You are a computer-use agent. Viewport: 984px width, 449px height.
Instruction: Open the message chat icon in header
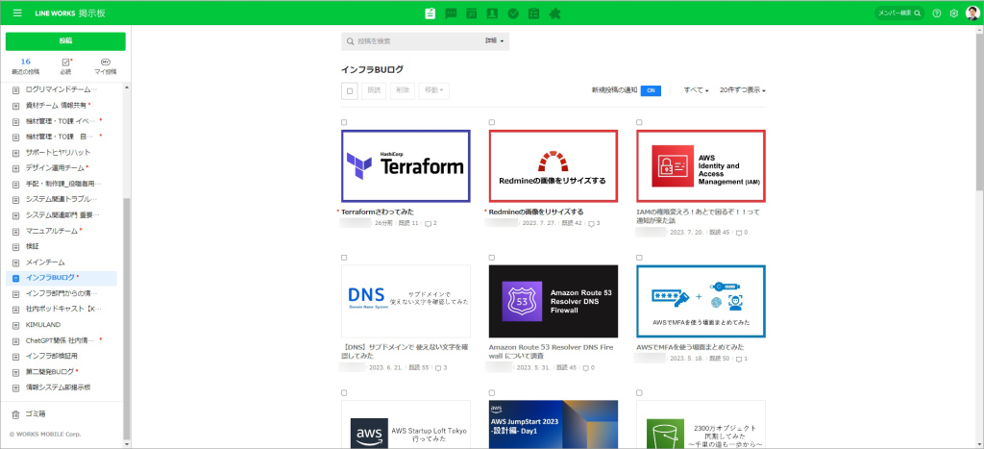pos(451,13)
